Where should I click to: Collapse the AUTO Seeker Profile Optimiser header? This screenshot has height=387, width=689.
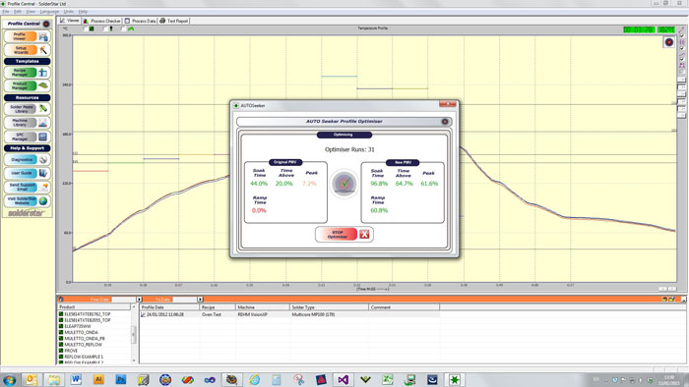pyautogui.click(x=445, y=122)
